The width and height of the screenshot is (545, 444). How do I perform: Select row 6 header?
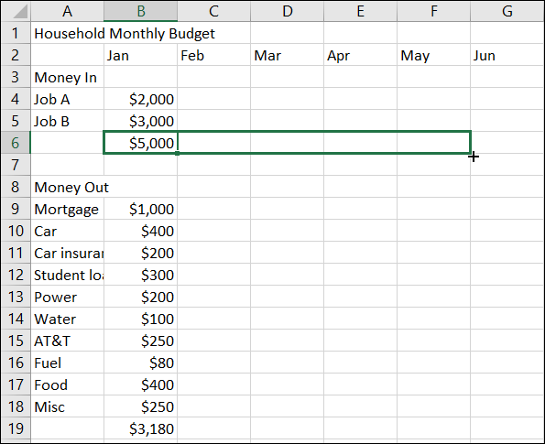[x=16, y=143]
